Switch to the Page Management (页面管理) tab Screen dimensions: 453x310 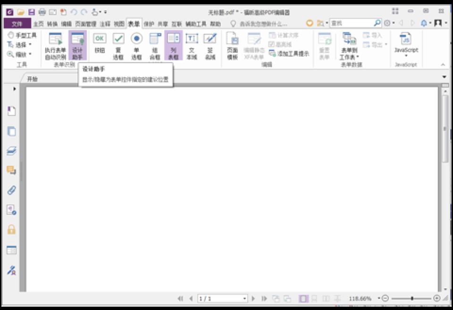[x=85, y=24]
